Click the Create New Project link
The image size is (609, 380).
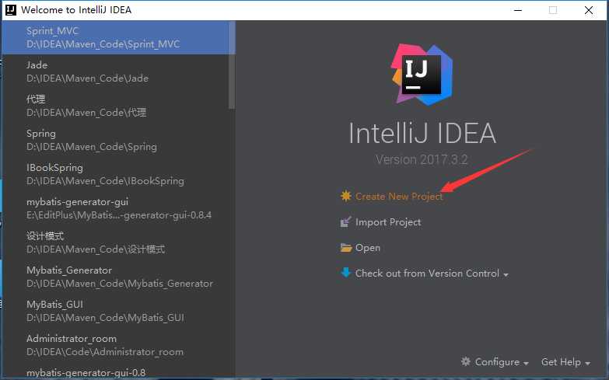coord(399,197)
